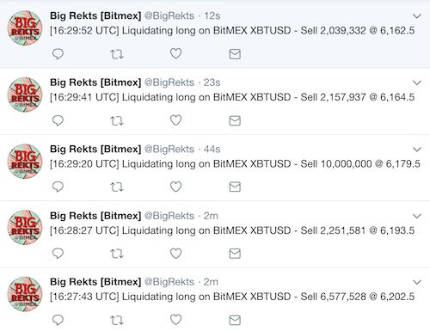Like the 10,000,000 @ 6,179.5 tweet

[175, 187]
